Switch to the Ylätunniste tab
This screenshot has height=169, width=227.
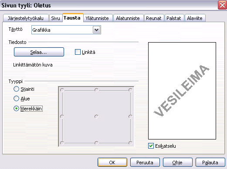[x=97, y=18]
